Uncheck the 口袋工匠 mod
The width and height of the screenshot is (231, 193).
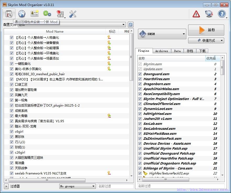11,84
